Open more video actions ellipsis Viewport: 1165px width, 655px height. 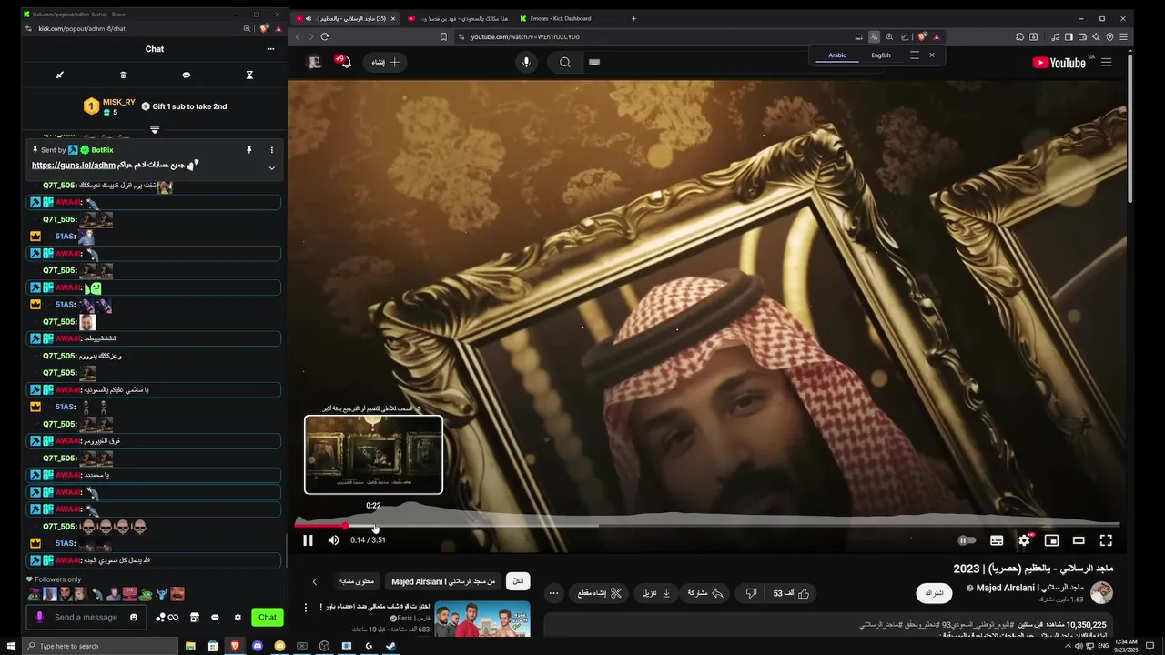coord(553,593)
